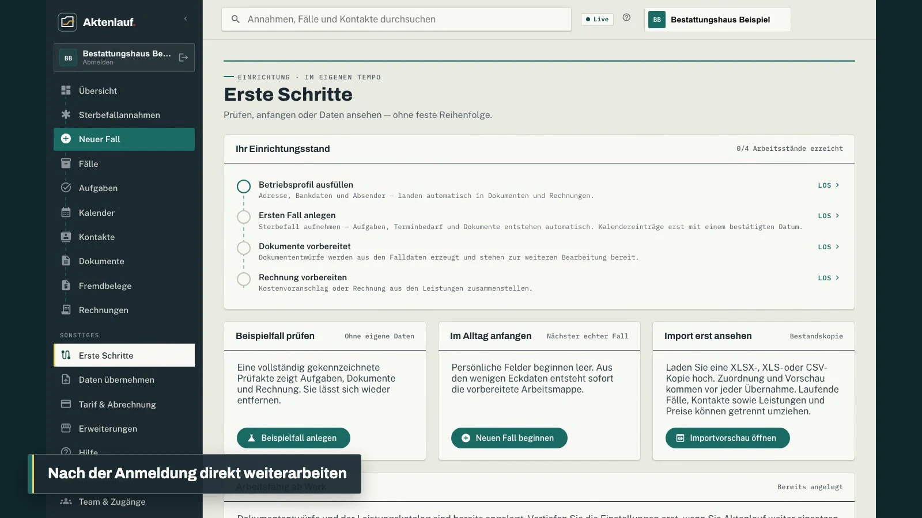Image resolution: width=922 pixels, height=518 pixels.
Task: Click the 'Bereits angelegt' label
Action: [810, 487]
